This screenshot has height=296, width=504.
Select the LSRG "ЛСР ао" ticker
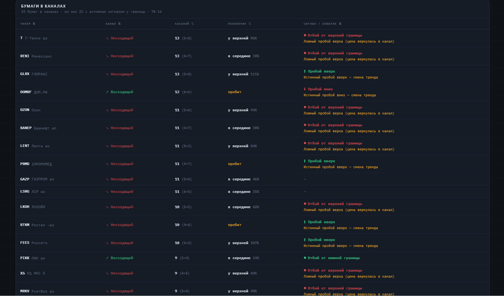[x=33, y=192]
